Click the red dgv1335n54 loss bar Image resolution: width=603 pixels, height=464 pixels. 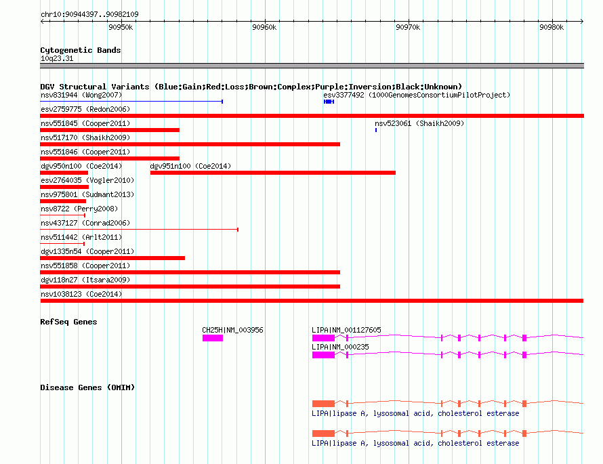click(112, 258)
